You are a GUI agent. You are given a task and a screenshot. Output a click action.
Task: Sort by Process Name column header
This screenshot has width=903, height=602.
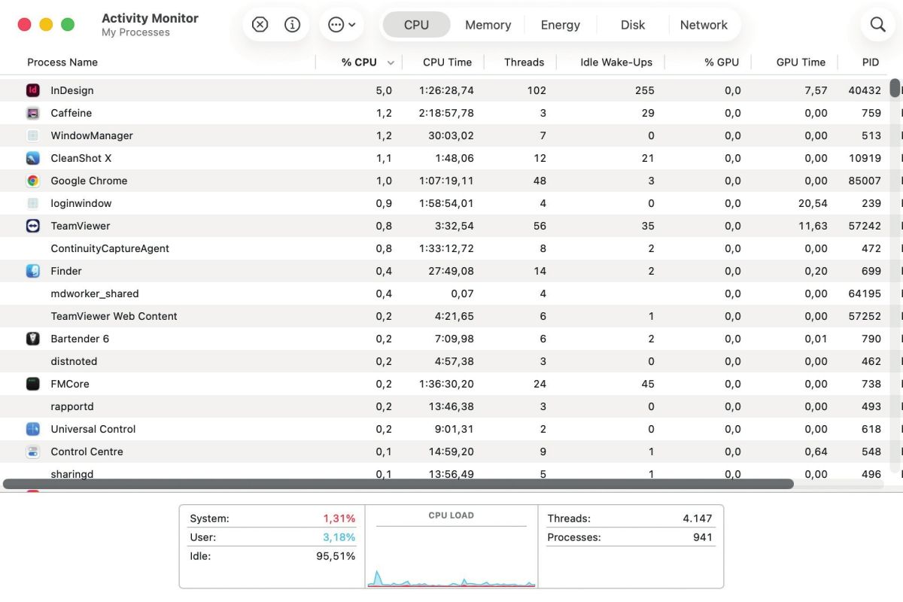pyautogui.click(x=62, y=62)
